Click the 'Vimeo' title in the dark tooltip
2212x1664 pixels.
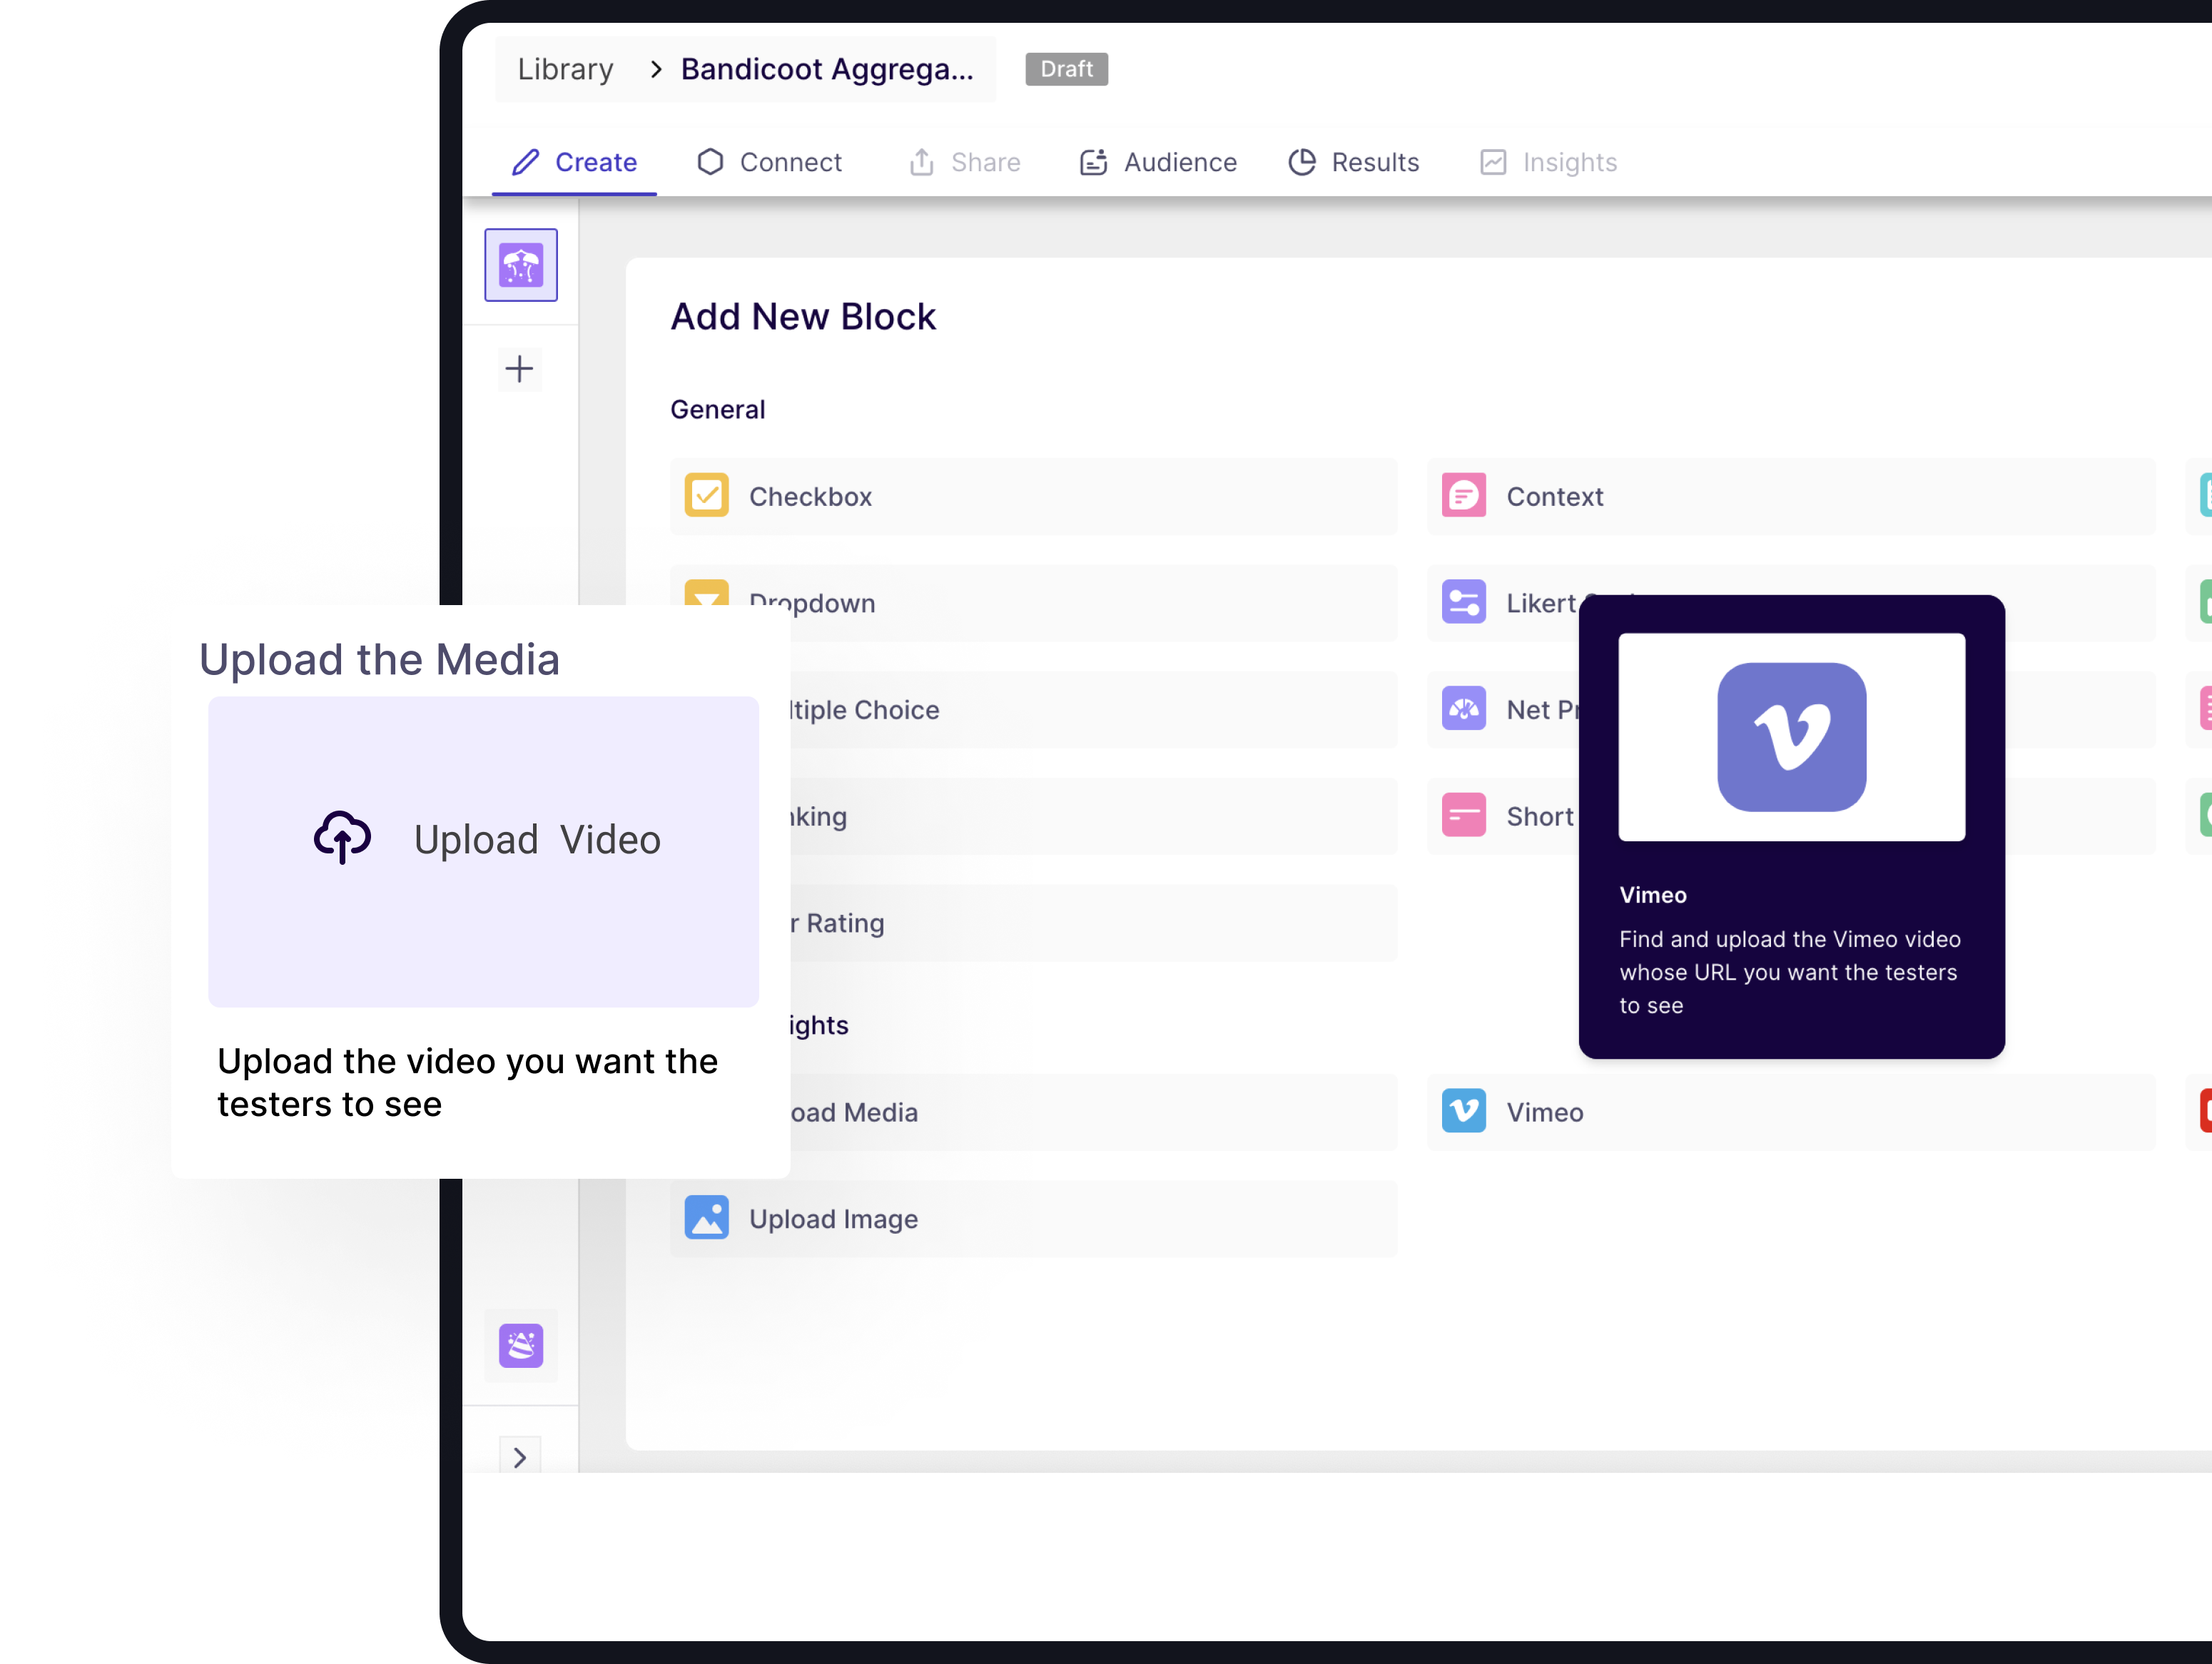click(1652, 895)
